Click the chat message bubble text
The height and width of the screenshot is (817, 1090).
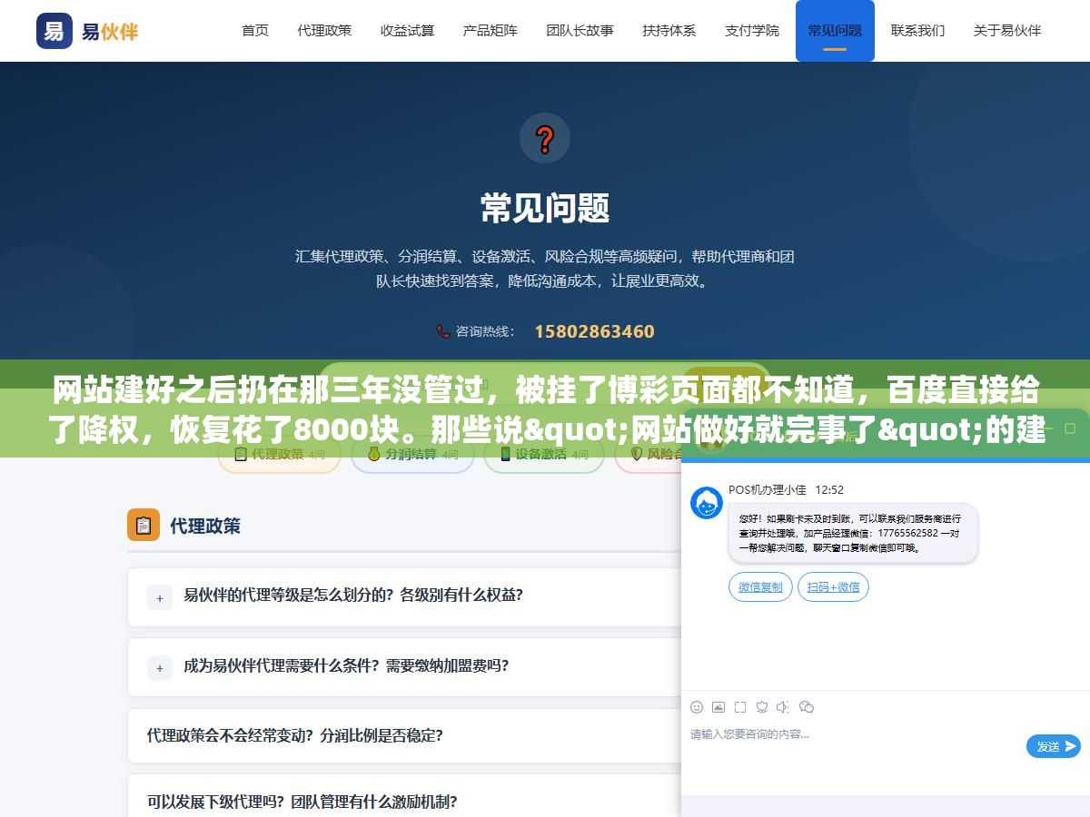pos(853,533)
